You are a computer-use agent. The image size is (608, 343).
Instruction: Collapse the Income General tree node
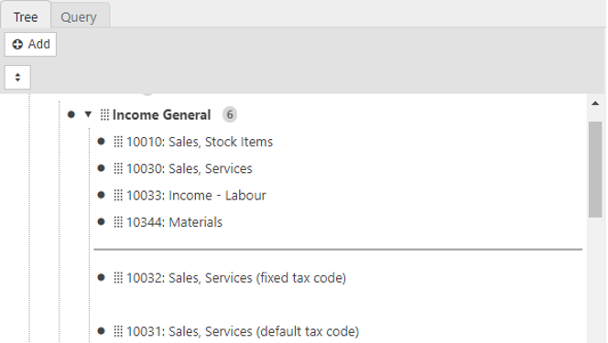[88, 114]
